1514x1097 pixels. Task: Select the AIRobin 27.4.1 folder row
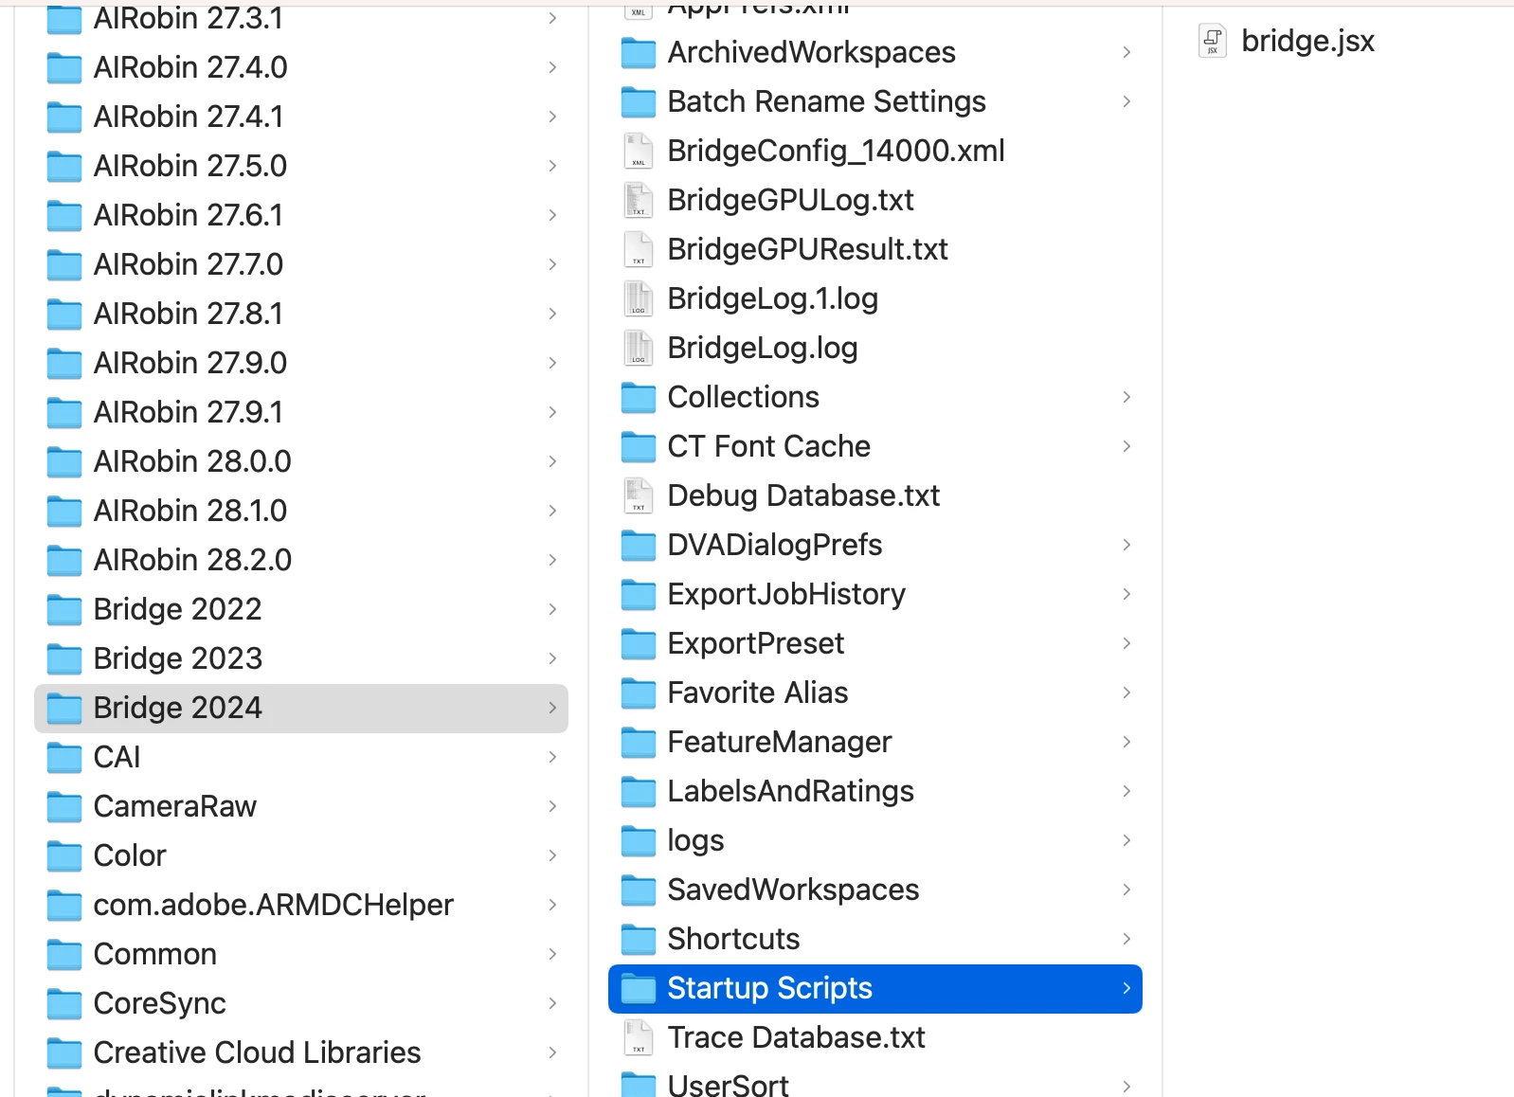[x=301, y=117]
